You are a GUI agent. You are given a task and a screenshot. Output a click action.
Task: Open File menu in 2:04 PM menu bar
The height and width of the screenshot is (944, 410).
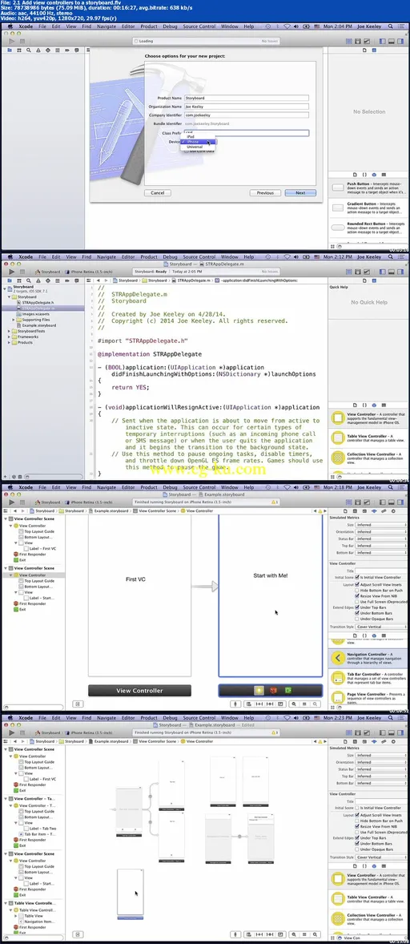point(42,27)
